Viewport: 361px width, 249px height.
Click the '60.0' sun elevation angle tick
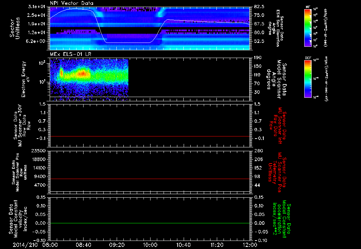coord(259,33)
